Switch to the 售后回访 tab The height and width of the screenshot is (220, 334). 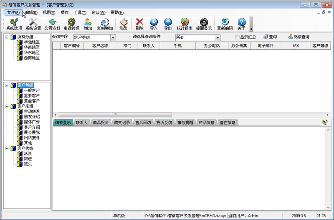(x=143, y=122)
